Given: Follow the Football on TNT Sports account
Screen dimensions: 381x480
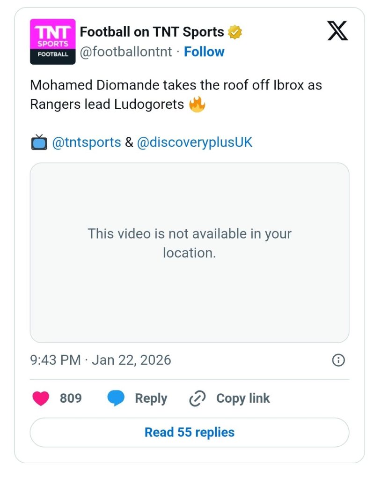Looking at the screenshot, I should coord(204,52).
